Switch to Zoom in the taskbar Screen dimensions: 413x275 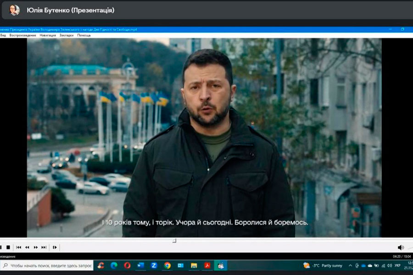(154, 265)
